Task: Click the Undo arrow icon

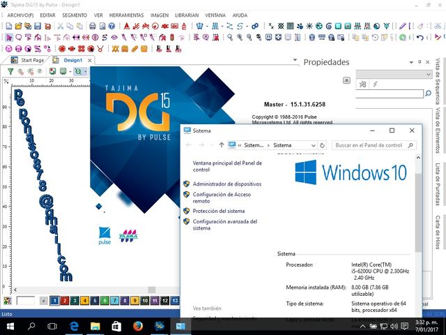Action: point(420,37)
